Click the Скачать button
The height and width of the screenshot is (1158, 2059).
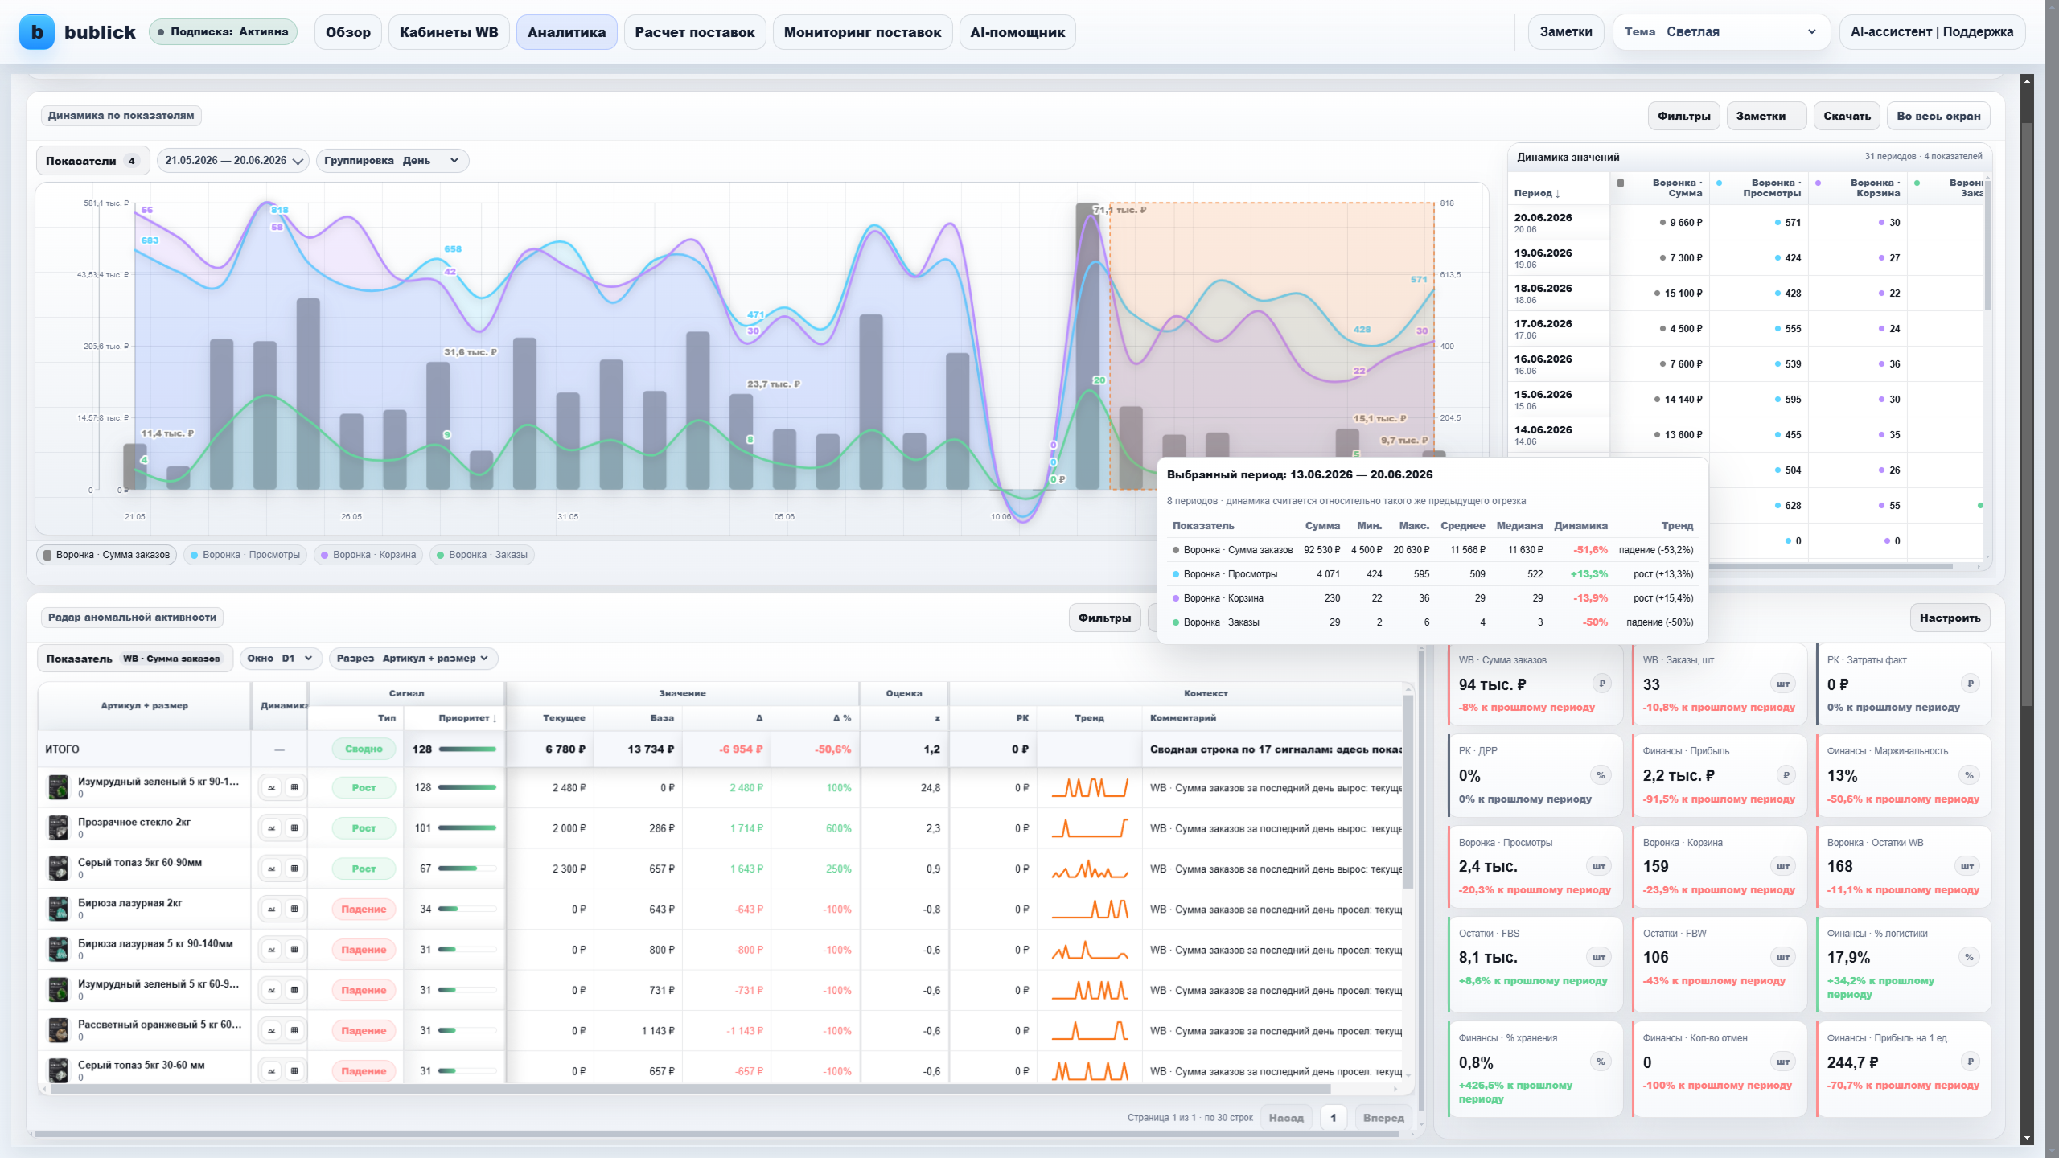click(1847, 116)
